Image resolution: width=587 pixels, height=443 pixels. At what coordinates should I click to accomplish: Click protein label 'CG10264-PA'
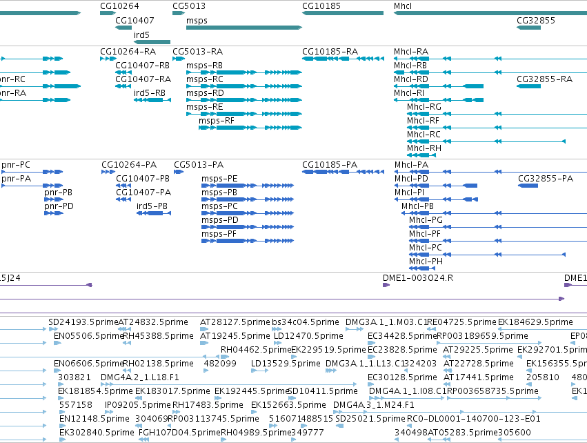tap(129, 165)
